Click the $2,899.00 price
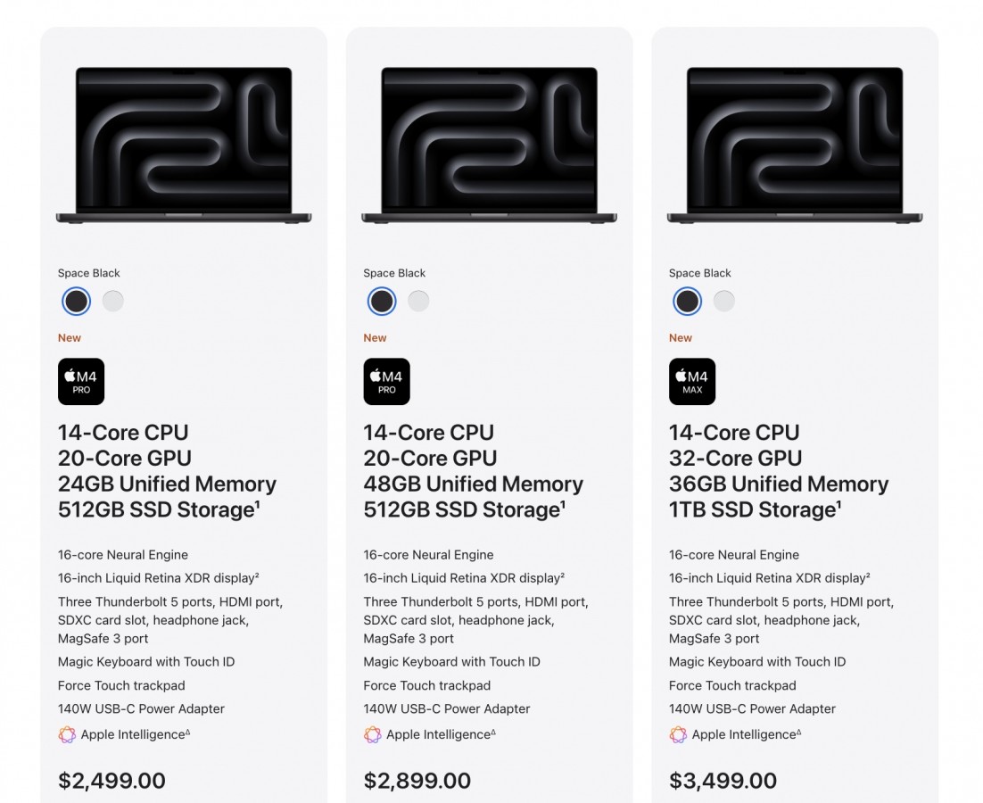This screenshot has height=803, width=983. click(x=417, y=781)
